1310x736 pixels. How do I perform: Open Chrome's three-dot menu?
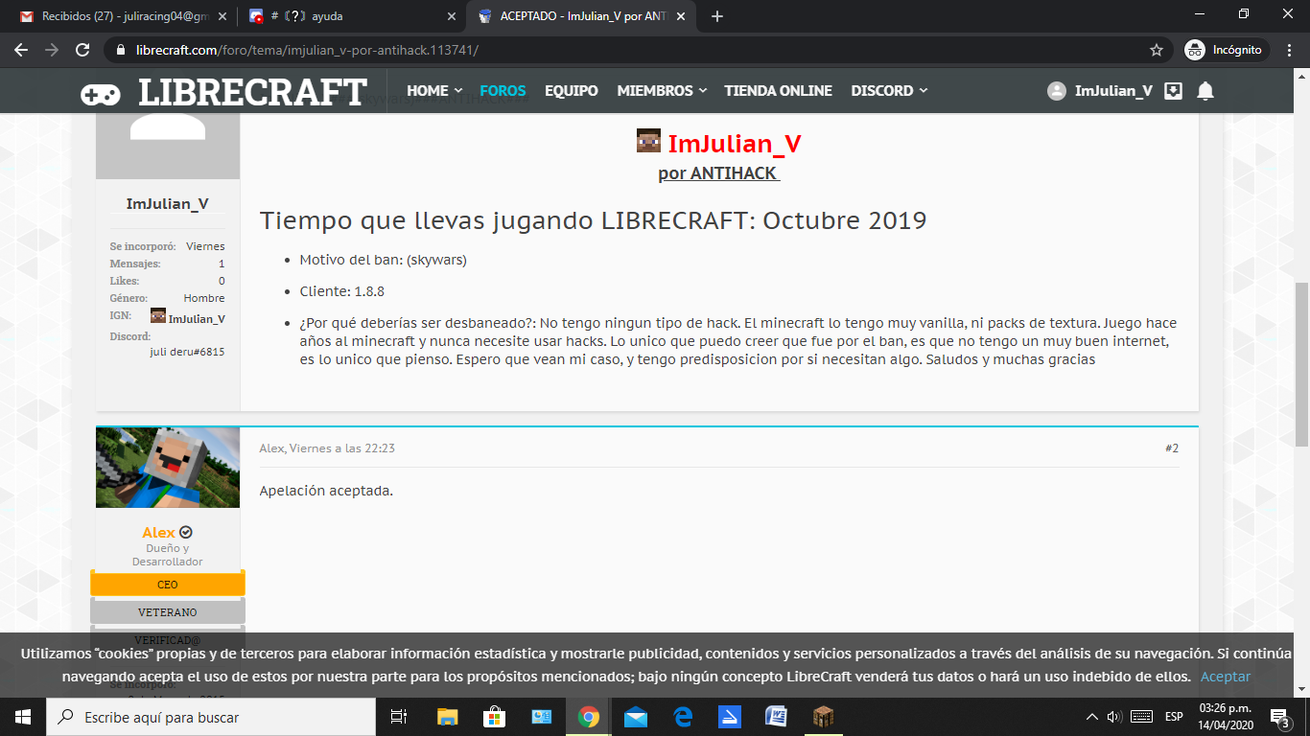coord(1289,50)
